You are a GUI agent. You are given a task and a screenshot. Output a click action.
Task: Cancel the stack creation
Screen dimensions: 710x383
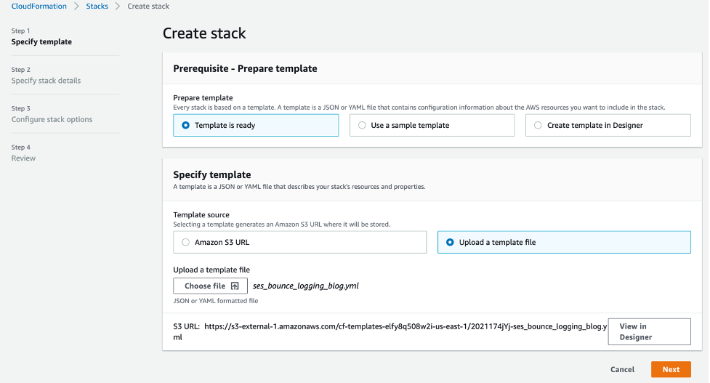(x=622, y=369)
